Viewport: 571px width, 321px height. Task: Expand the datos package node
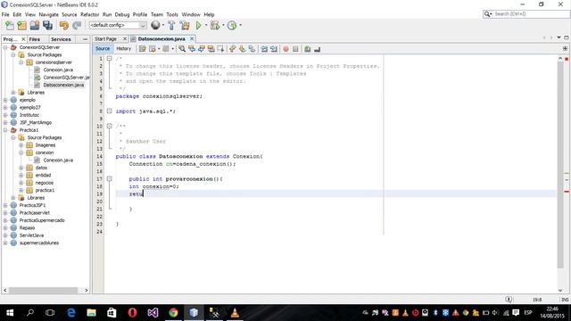21,168
